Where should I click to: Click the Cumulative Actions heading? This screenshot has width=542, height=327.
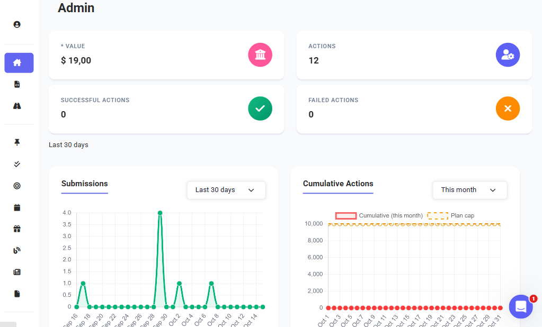point(338,184)
